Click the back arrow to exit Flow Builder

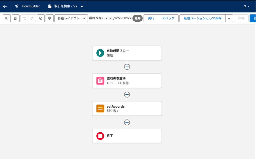click(5, 6)
